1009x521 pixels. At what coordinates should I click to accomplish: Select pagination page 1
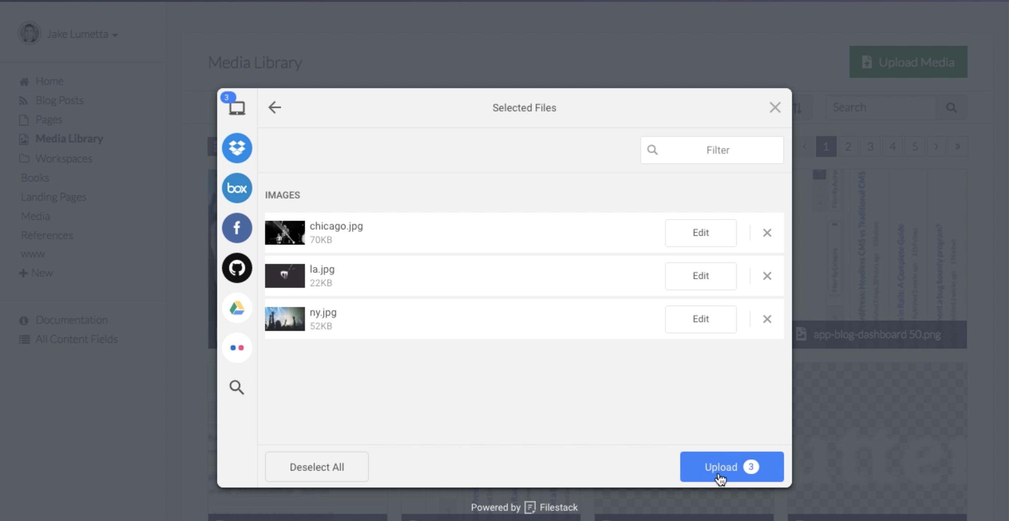click(x=826, y=146)
